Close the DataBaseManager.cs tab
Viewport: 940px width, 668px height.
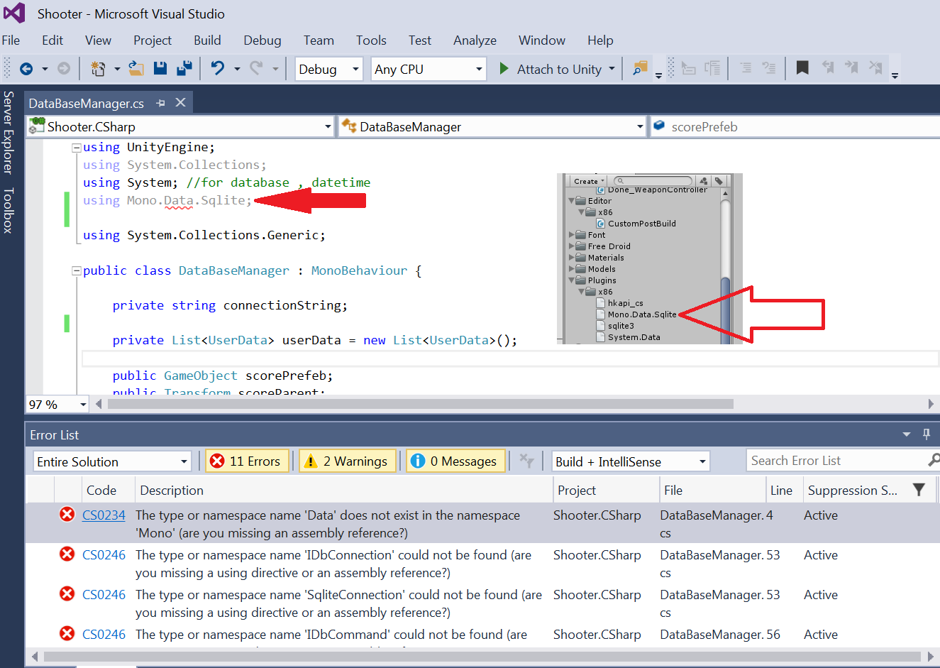(x=181, y=102)
